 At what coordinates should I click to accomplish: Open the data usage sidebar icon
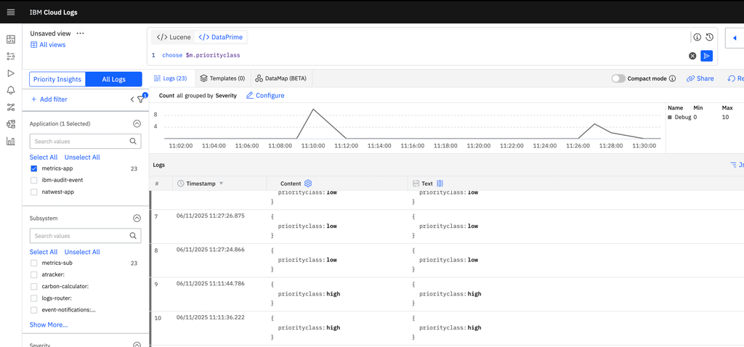pyautogui.click(x=11, y=124)
